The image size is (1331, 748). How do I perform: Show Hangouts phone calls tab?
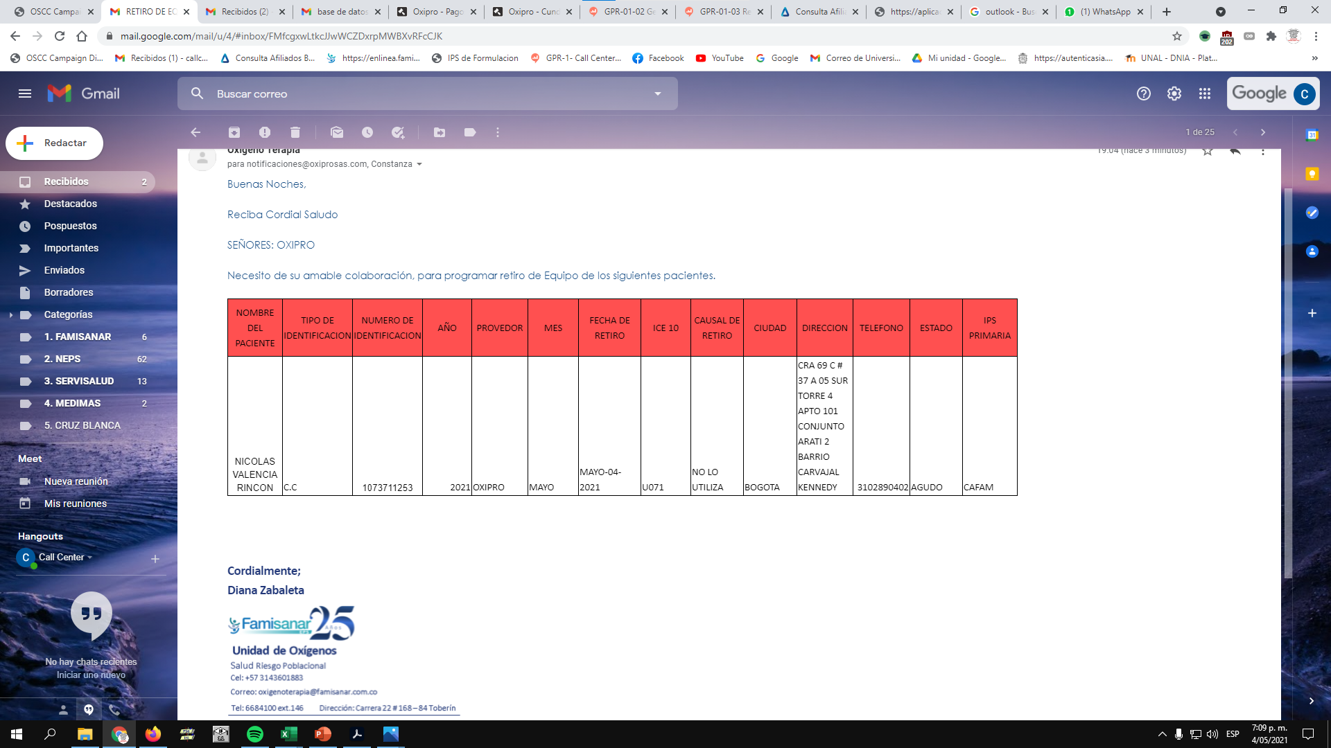[114, 709]
